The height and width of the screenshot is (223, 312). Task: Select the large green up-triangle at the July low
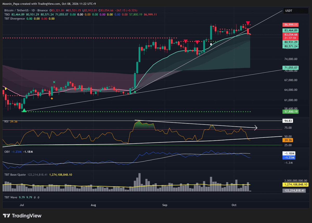click(x=24, y=110)
